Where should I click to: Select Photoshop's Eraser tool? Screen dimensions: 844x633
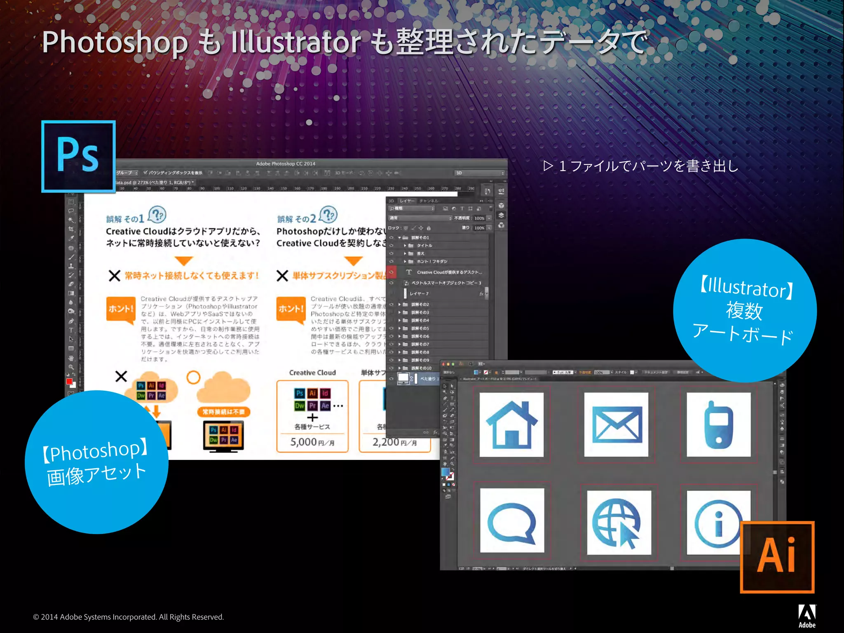point(71,284)
